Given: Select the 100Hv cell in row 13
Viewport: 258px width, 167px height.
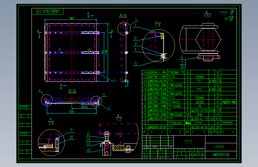Looking at the screenshot, I should [x=200, y=77].
